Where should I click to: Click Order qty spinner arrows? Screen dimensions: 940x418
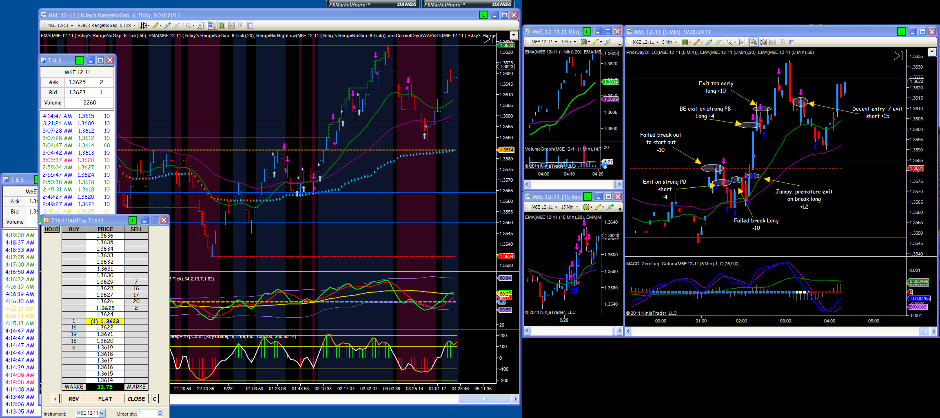(160, 413)
